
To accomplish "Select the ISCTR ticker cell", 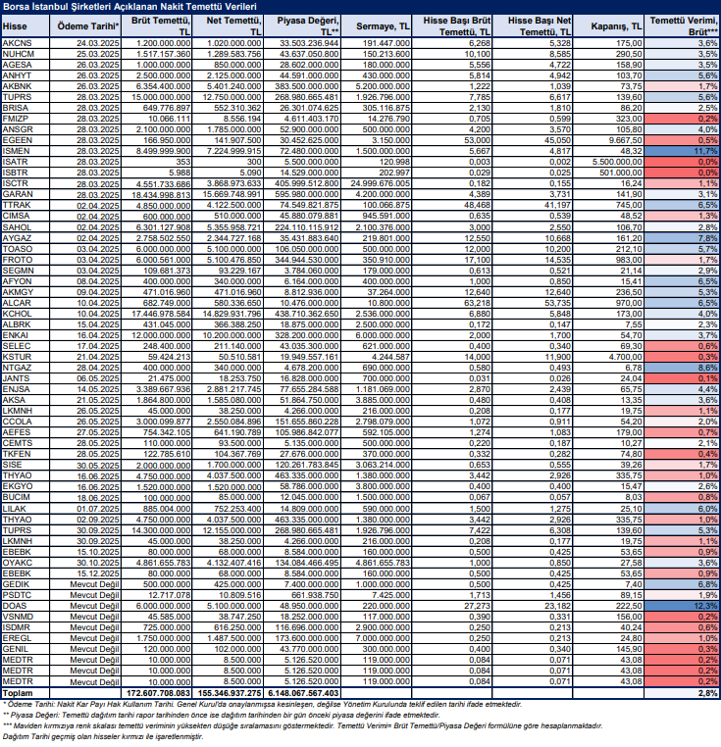I will click(26, 183).
